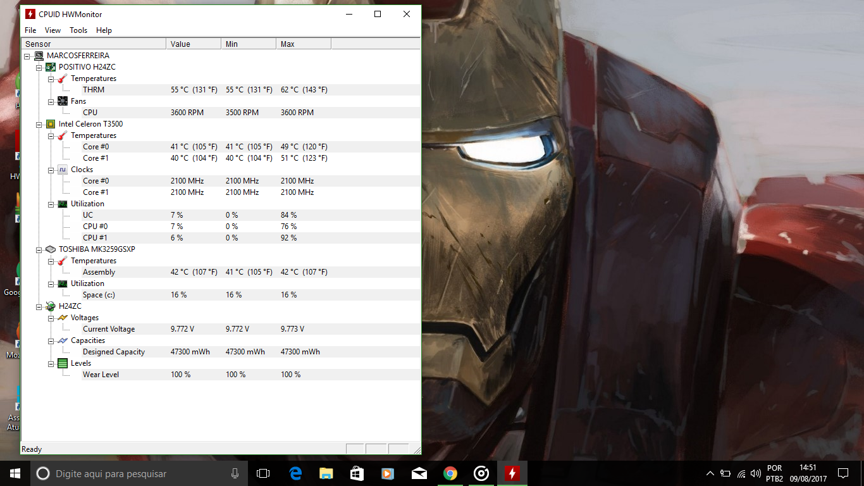
Task: Launch Google Chrome from the taskbar
Action: coord(450,473)
